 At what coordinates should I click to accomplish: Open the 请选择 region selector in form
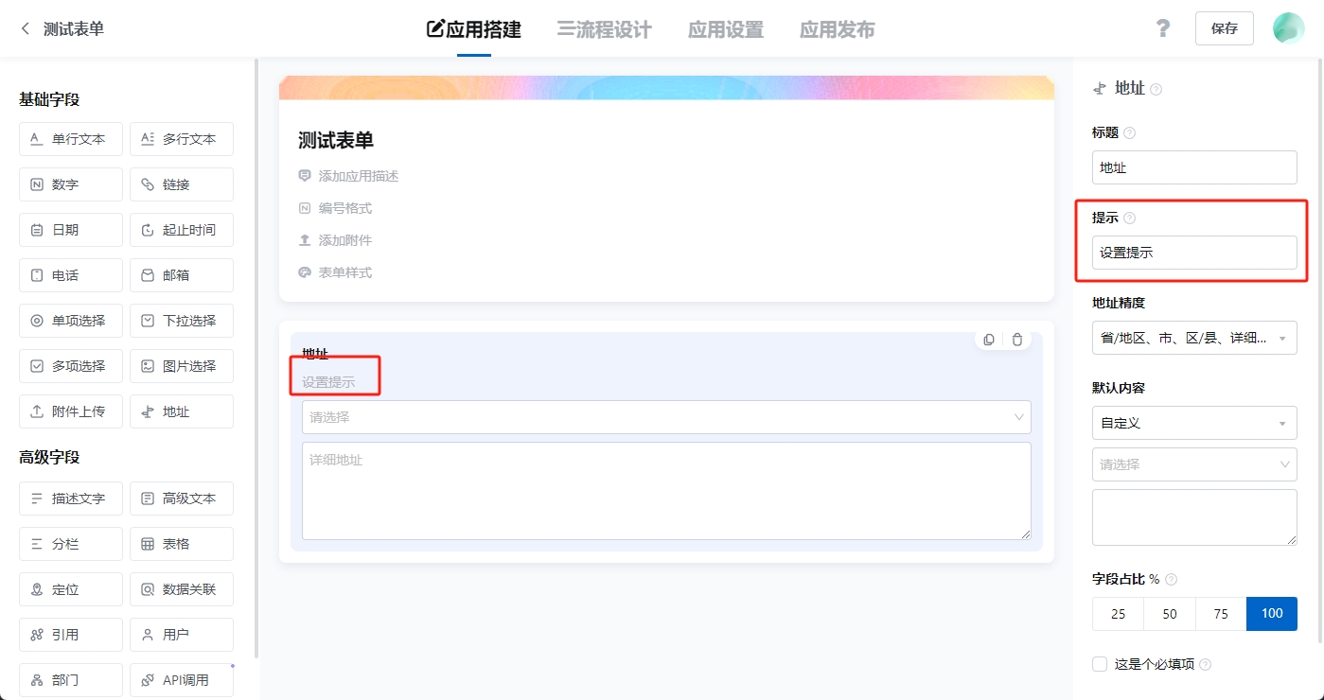point(666,417)
